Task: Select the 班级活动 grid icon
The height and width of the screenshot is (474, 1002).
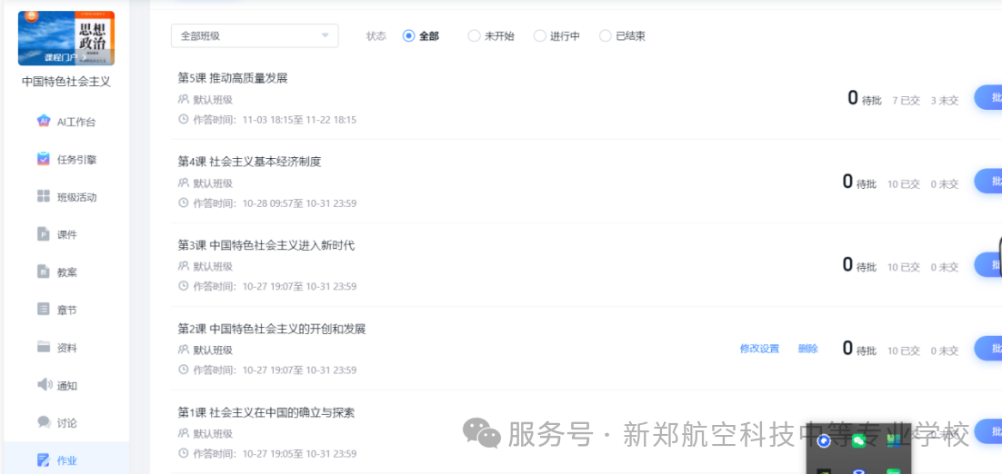Action: (44, 196)
